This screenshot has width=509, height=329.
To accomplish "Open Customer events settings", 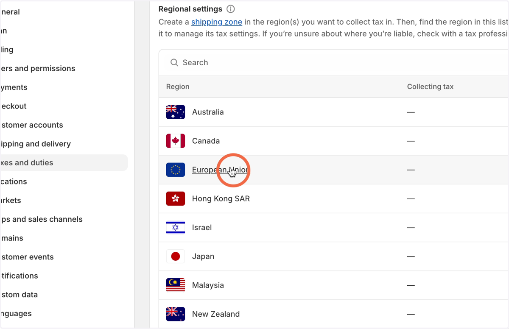I will pyautogui.click(x=27, y=257).
